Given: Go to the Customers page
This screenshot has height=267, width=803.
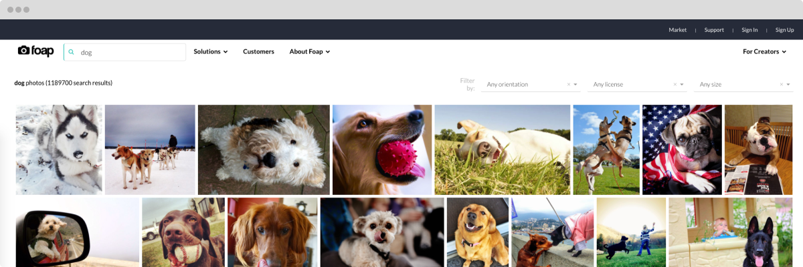Looking at the screenshot, I should click(x=258, y=51).
